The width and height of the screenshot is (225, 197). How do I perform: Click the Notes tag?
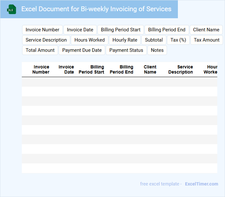click(x=157, y=50)
